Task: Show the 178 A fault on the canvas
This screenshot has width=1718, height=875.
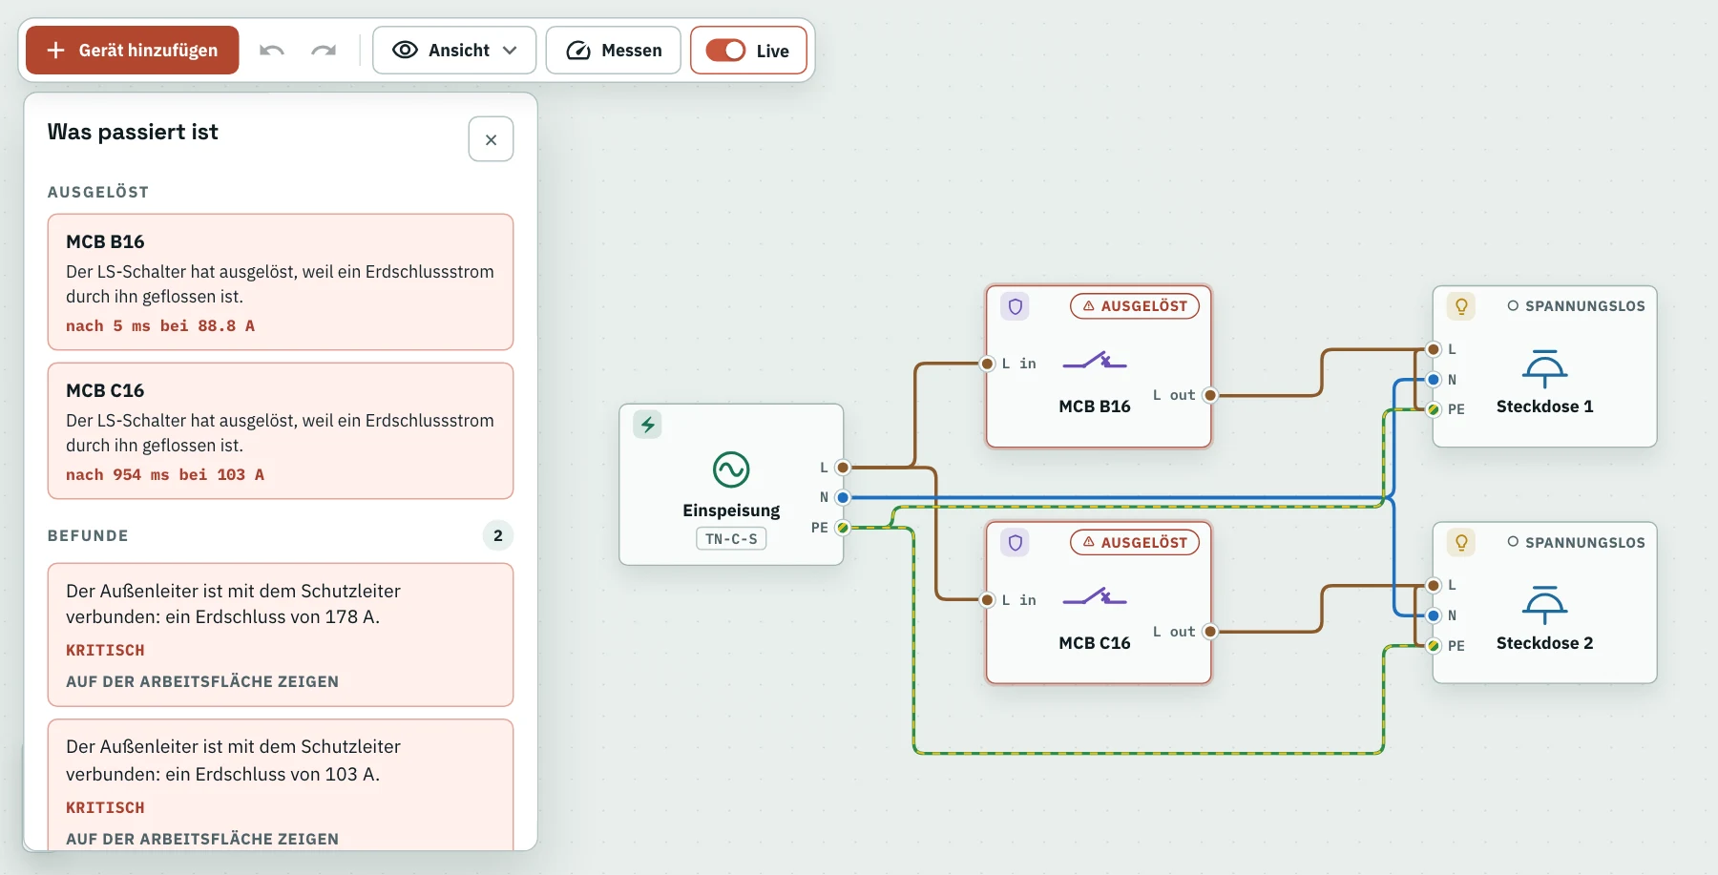Action: (202, 681)
